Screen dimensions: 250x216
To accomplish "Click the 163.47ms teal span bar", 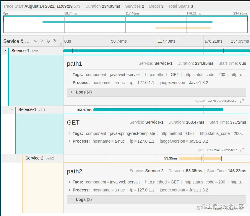I will (x=158, y=109).
